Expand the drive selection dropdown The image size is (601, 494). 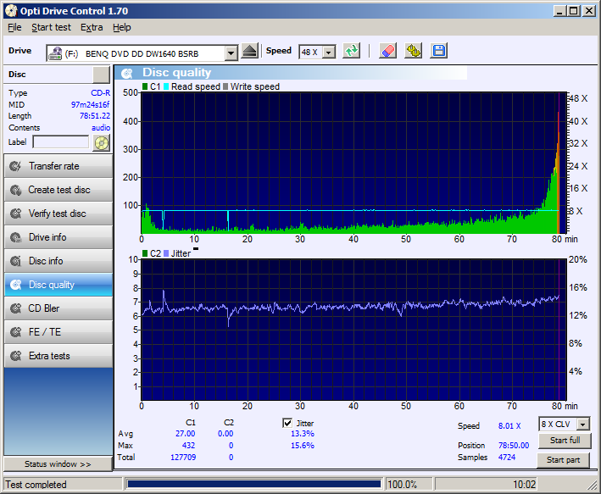click(x=231, y=53)
